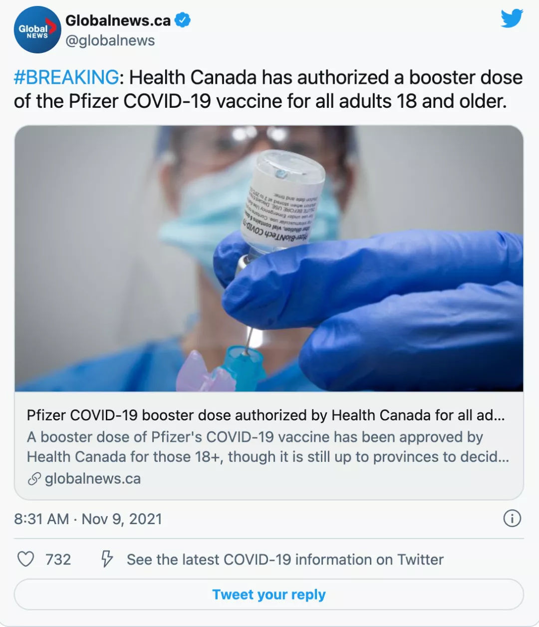539x627 pixels.
Task: Click the chain link icon beside globalnews.ca
Action: click(34, 479)
